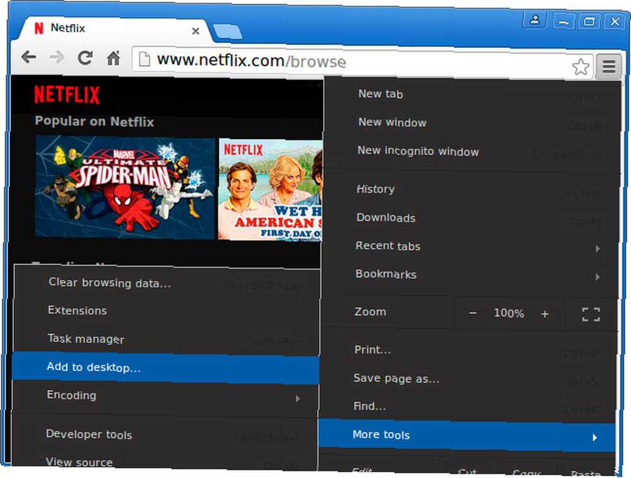Viewport: 631px width, 478px height.
Task: Expand the Bookmarks submenu
Action: point(471,275)
